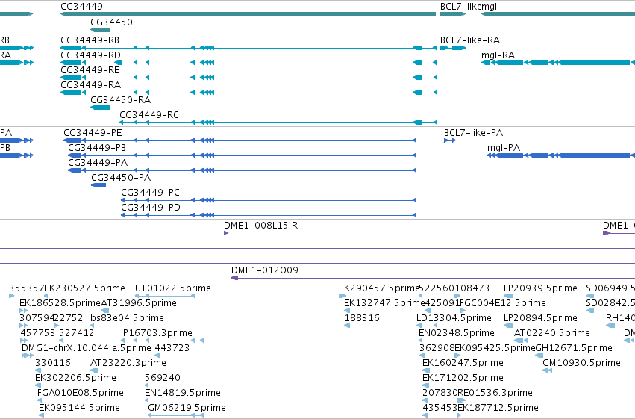Open EST FGA010E08.5prime
Image resolution: width=635 pixels, height=419 pixels.
[x=80, y=393]
